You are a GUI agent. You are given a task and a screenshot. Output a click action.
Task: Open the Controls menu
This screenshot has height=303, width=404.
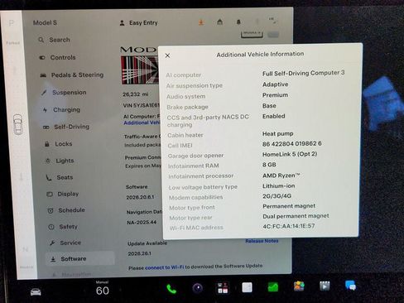coord(57,57)
